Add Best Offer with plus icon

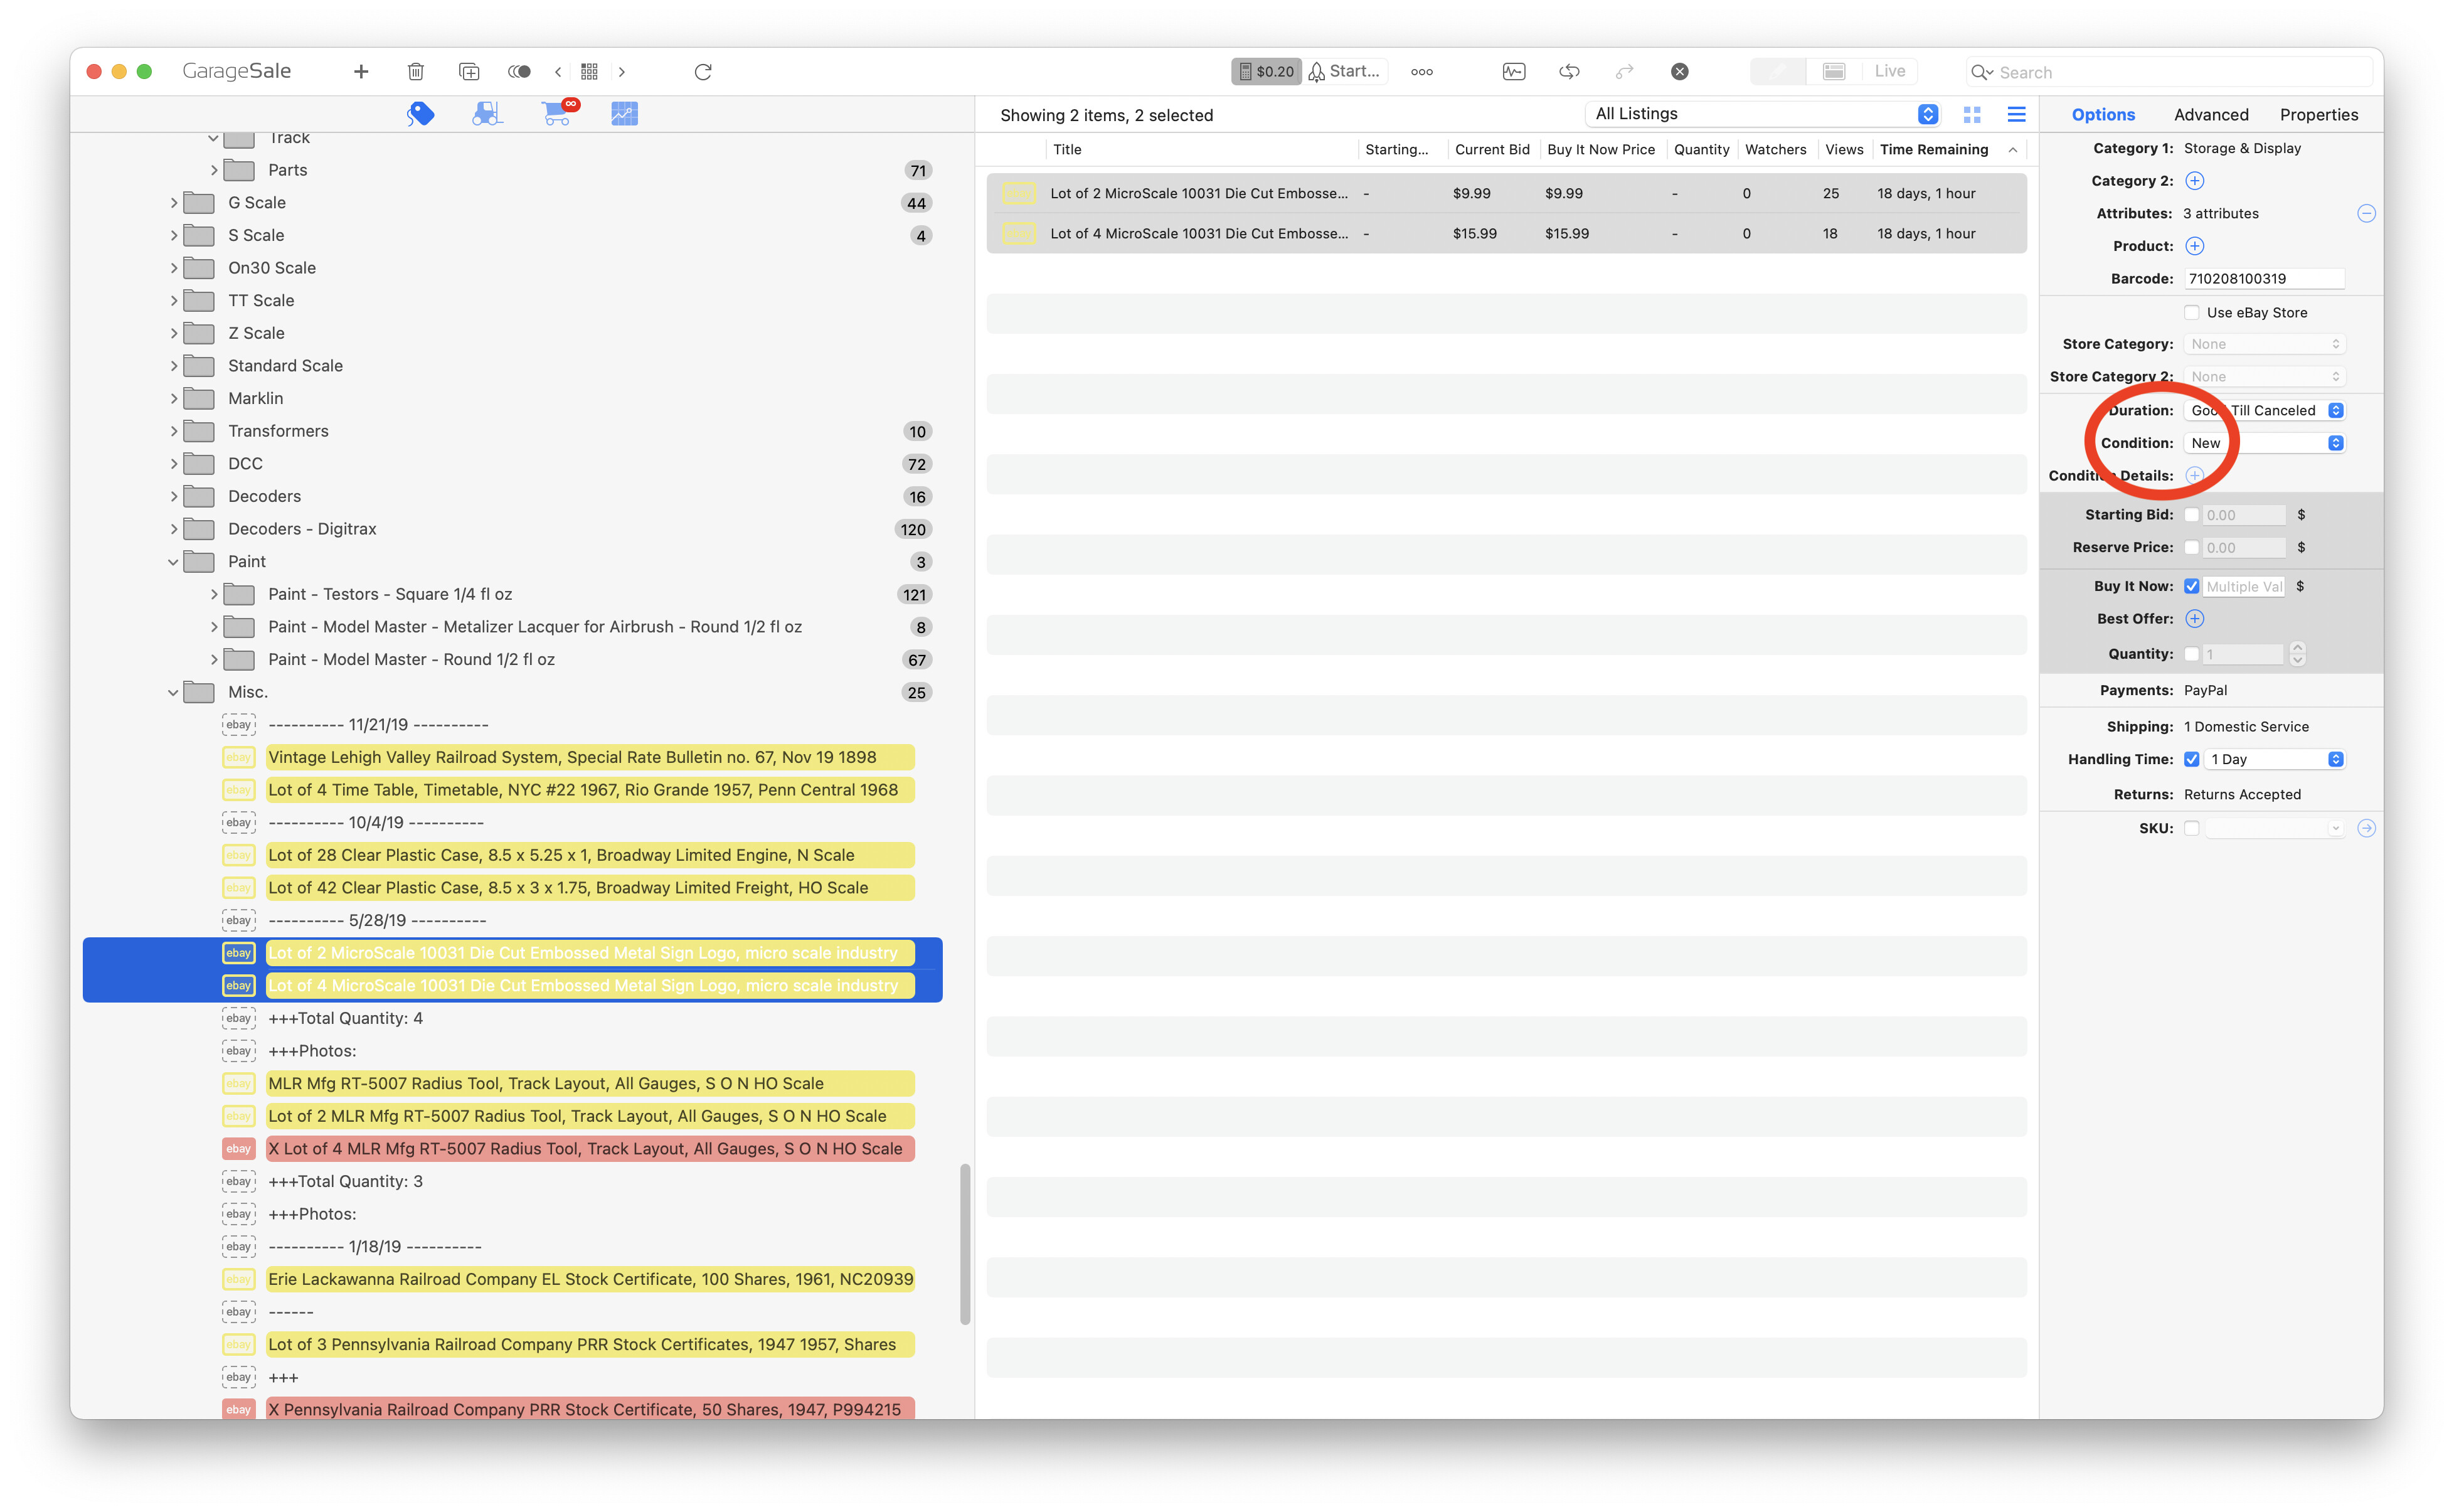[x=2194, y=619]
